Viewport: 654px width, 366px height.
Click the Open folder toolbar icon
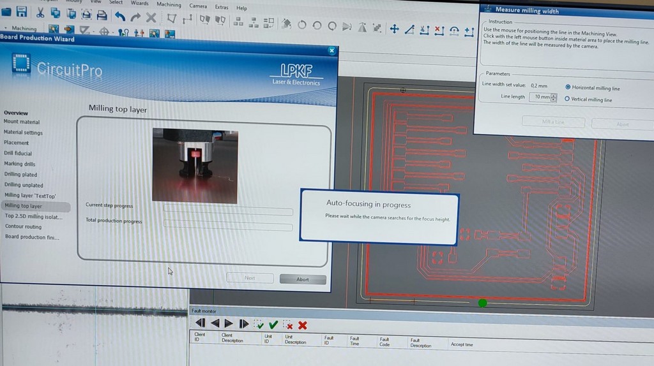point(6,11)
